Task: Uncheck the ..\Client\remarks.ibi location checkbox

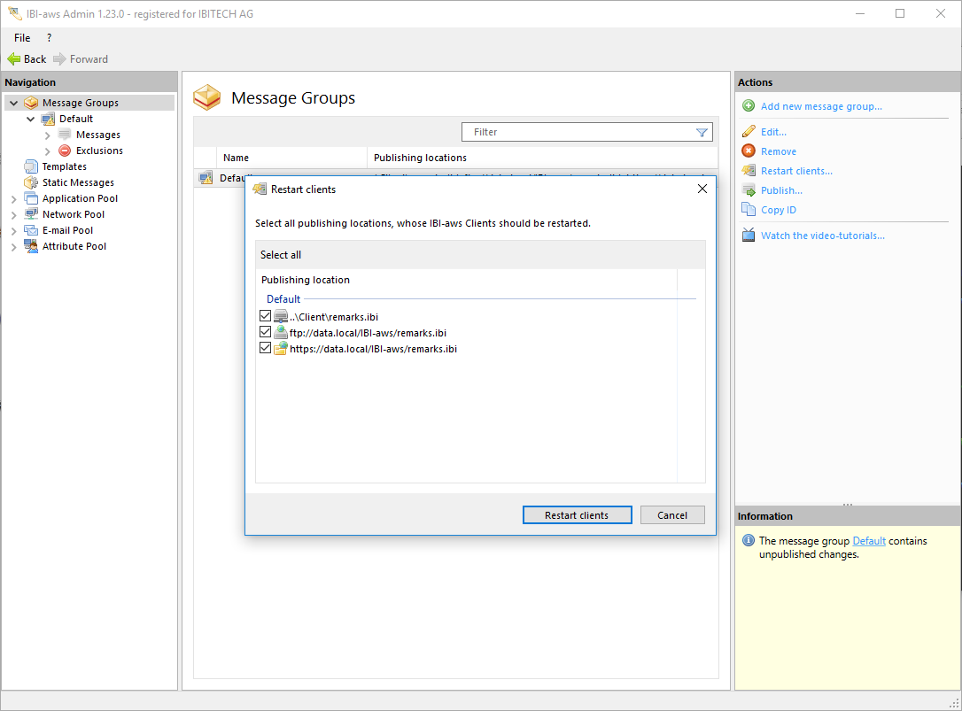Action: pos(265,316)
